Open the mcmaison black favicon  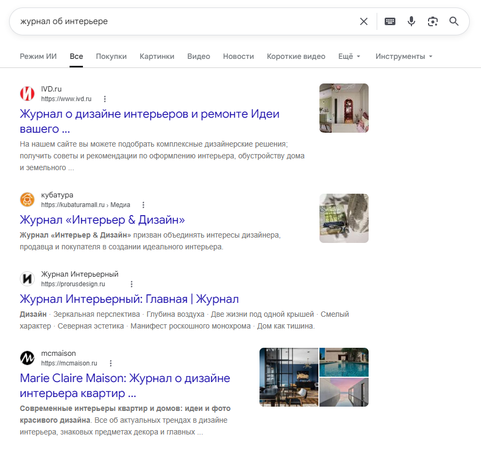pyautogui.click(x=27, y=358)
